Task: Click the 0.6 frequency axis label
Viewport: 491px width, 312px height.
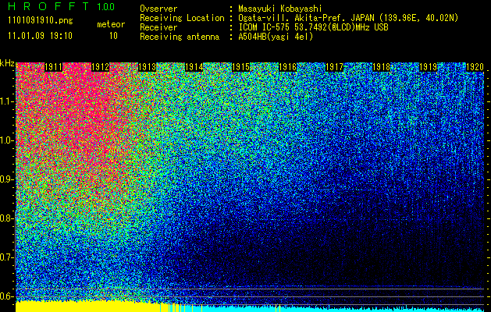Action: [6, 296]
